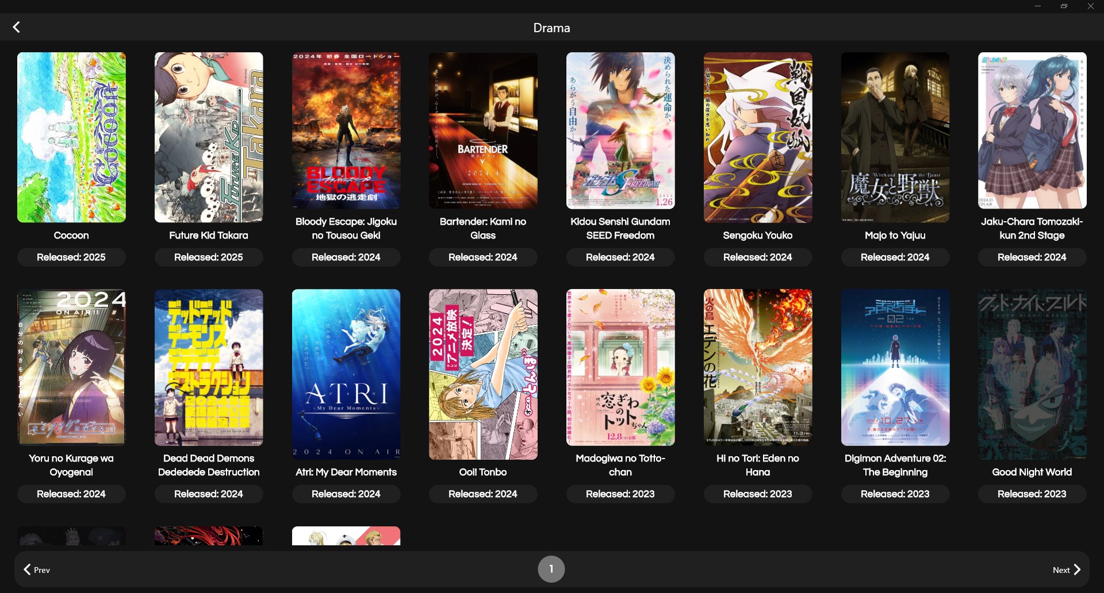Image resolution: width=1104 pixels, height=593 pixels.
Task: Minimize the application window
Action: click(1037, 6)
